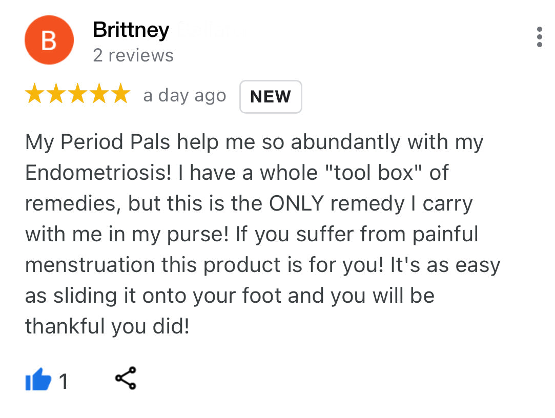The height and width of the screenshot is (418, 555).
Task: Open Brittney's profile by clicking her name
Action: pyautogui.click(x=131, y=30)
